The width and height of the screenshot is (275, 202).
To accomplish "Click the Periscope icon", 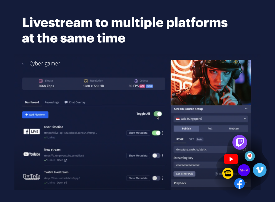I will pos(250,156).
